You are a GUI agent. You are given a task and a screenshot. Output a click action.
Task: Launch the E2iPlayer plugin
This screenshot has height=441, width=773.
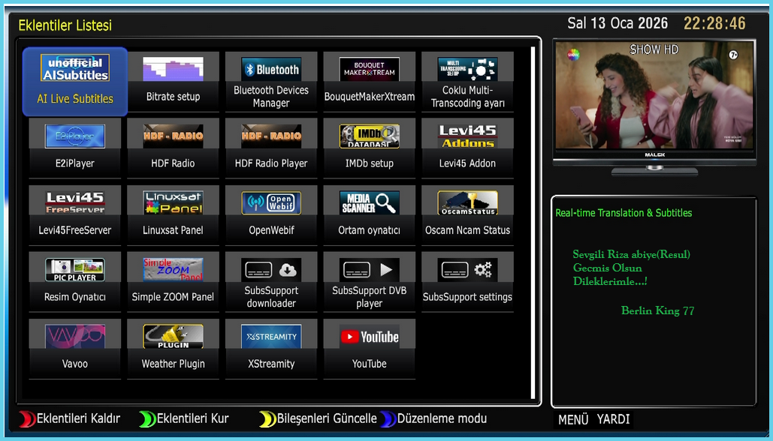click(75, 148)
